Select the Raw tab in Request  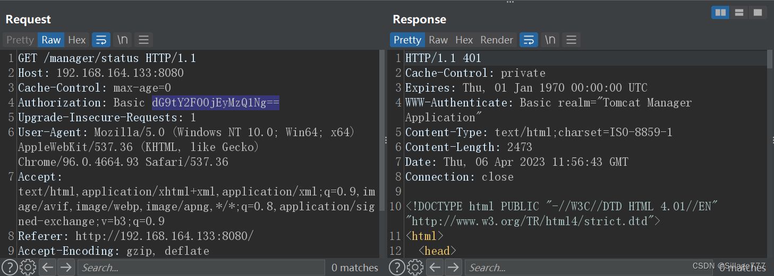(x=52, y=40)
